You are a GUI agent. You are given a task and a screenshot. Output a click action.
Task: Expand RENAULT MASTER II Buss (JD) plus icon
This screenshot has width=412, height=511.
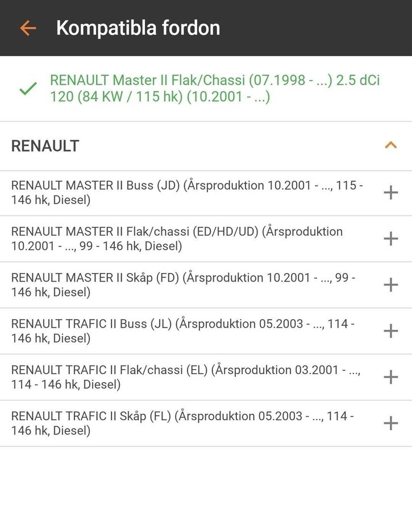point(390,192)
